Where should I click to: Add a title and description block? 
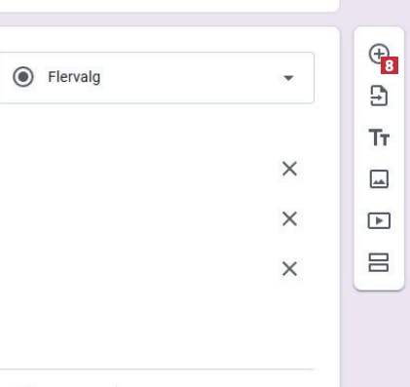point(379,137)
